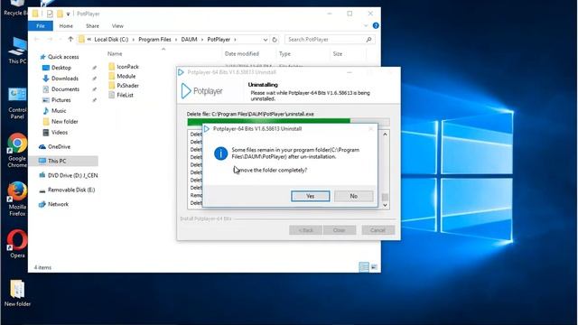Viewport: 578px width, 325px height.
Task: Switch to the View ribbon tab
Action: (x=117, y=26)
